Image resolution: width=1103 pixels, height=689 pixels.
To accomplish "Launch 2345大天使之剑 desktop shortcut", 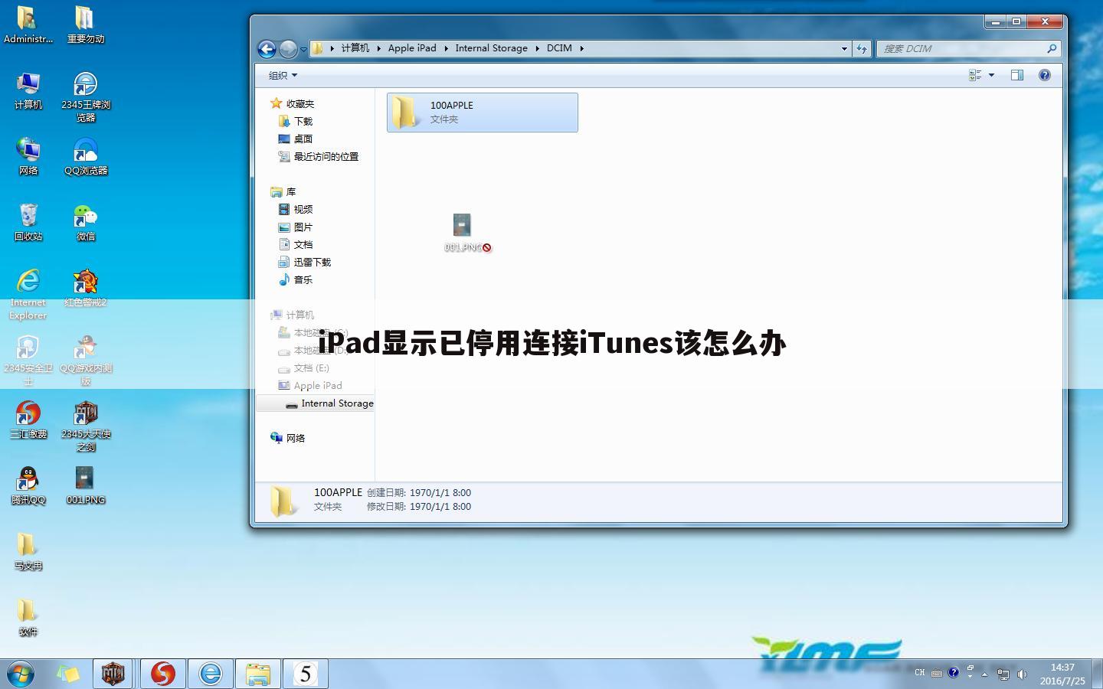I will click(x=85, y=426).
